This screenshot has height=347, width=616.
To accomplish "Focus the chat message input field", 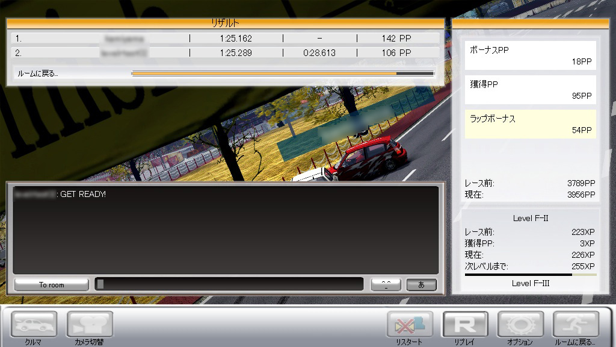I will (229, 284).
